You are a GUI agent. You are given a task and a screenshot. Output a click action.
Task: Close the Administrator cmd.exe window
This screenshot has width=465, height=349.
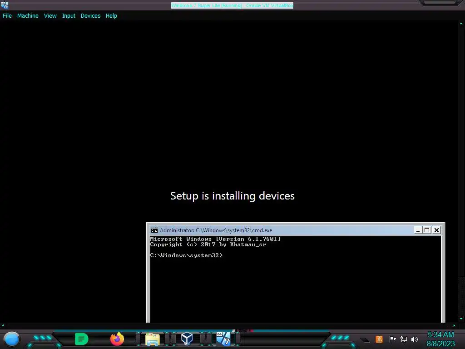point(436,230)
